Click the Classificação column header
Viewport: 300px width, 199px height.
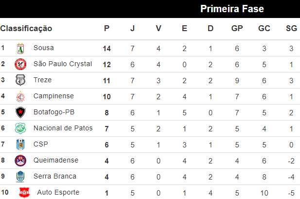pyautogui.click(x=26, y=29)
